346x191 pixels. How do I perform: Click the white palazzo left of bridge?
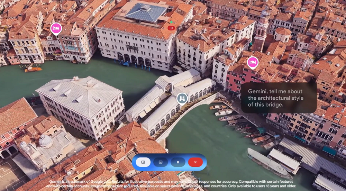(80, 106)
